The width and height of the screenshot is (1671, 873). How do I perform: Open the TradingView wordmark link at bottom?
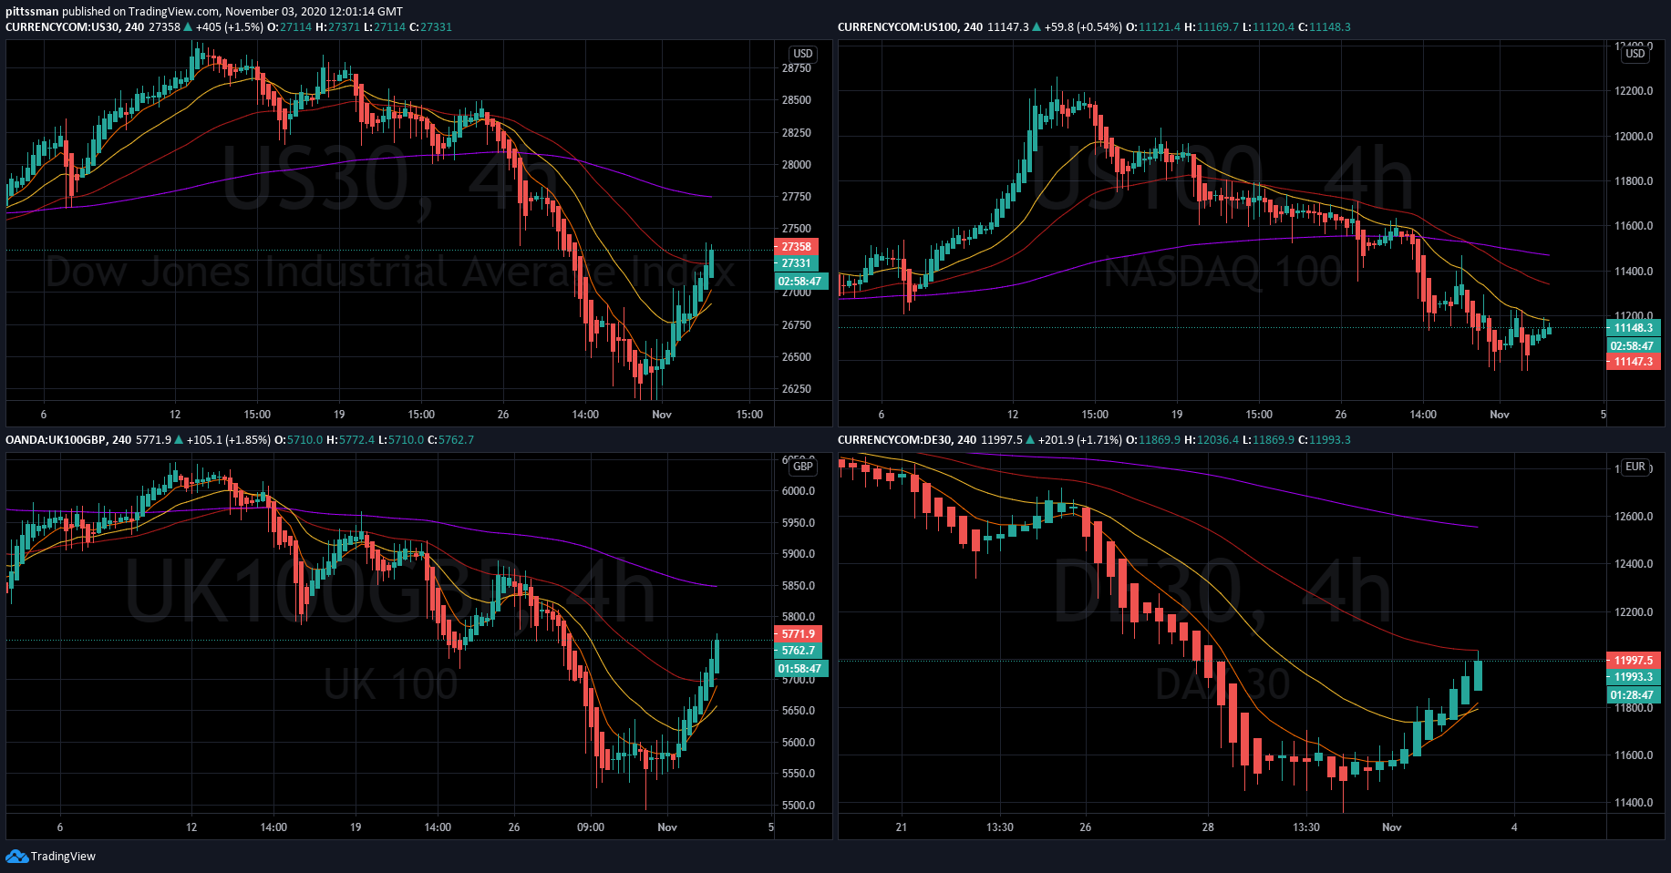coord(63,856)
